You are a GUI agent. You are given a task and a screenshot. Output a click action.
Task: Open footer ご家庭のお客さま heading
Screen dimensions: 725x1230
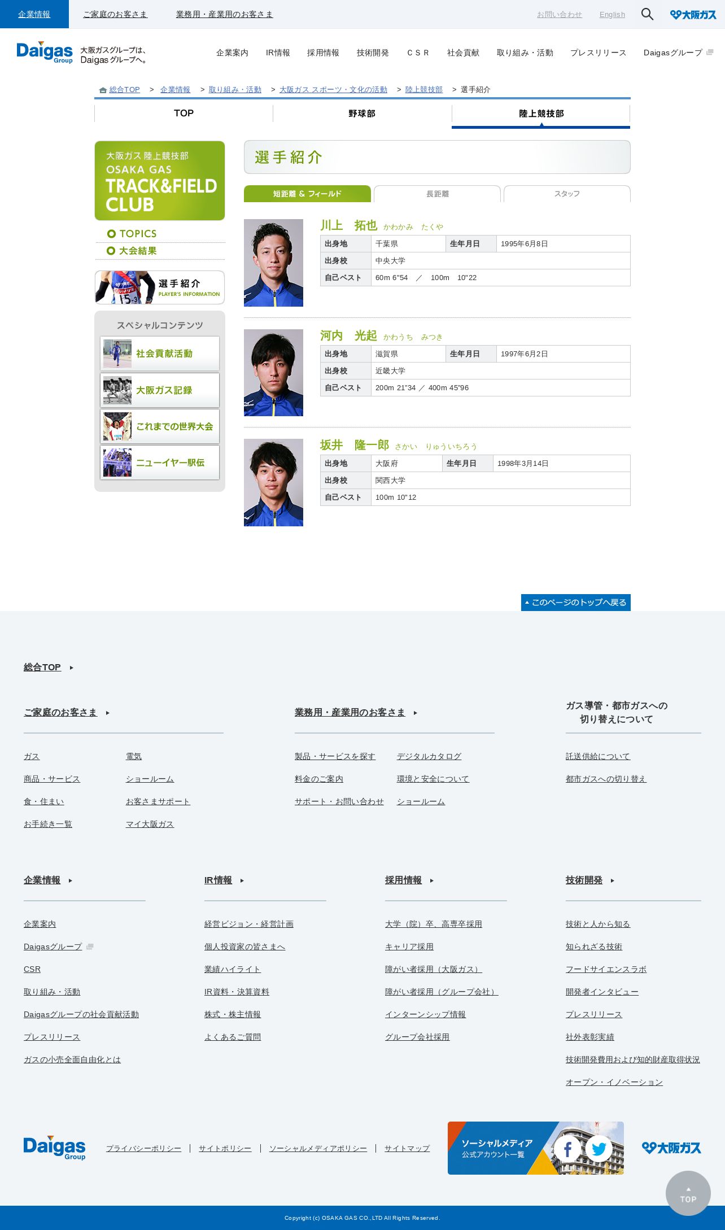(60, 713)
